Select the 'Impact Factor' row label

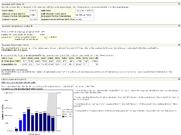coord(16,19)
